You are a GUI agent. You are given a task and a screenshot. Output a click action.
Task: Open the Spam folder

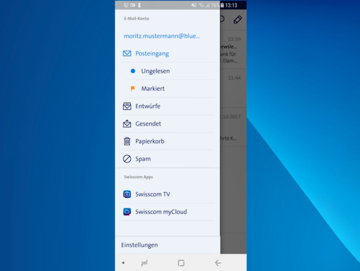143,159
